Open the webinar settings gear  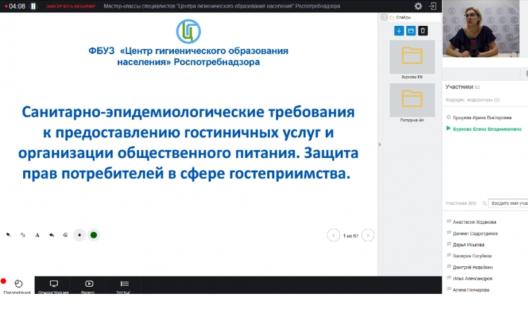tap(419, 6)
